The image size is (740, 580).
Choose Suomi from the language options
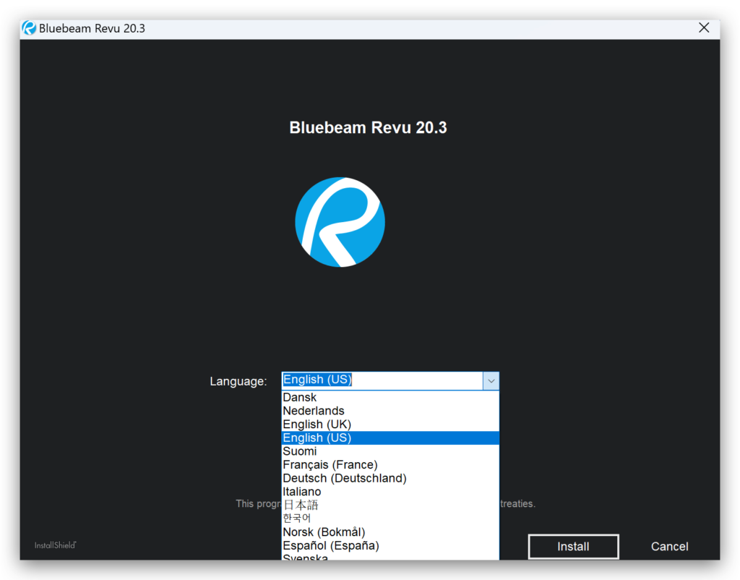pyautogui.click(x=390, y=451)
